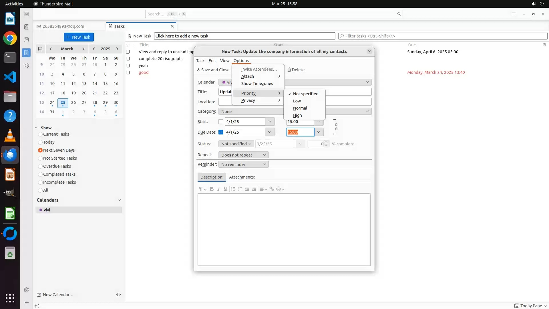The height and width of the screenshot is (309, 549).
Task: Click the insert link icon
Action: point(272,189)
